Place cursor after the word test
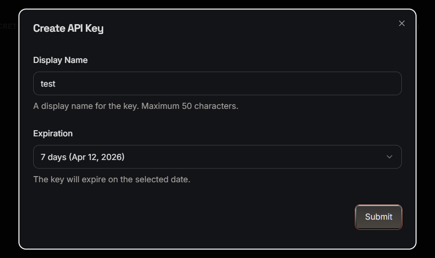The image size is (435, 258). point(56,84)
